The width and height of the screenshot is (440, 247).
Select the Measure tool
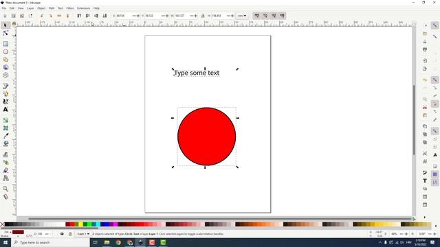(5, 197)
